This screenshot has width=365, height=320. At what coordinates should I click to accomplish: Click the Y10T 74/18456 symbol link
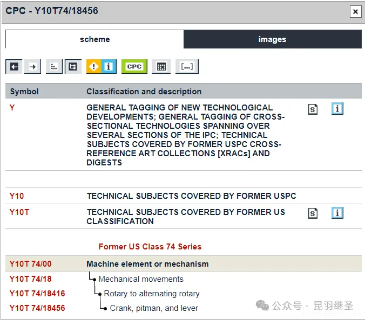(37, 308)
